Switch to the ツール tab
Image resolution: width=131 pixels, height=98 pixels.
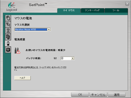tap(116, 10)
